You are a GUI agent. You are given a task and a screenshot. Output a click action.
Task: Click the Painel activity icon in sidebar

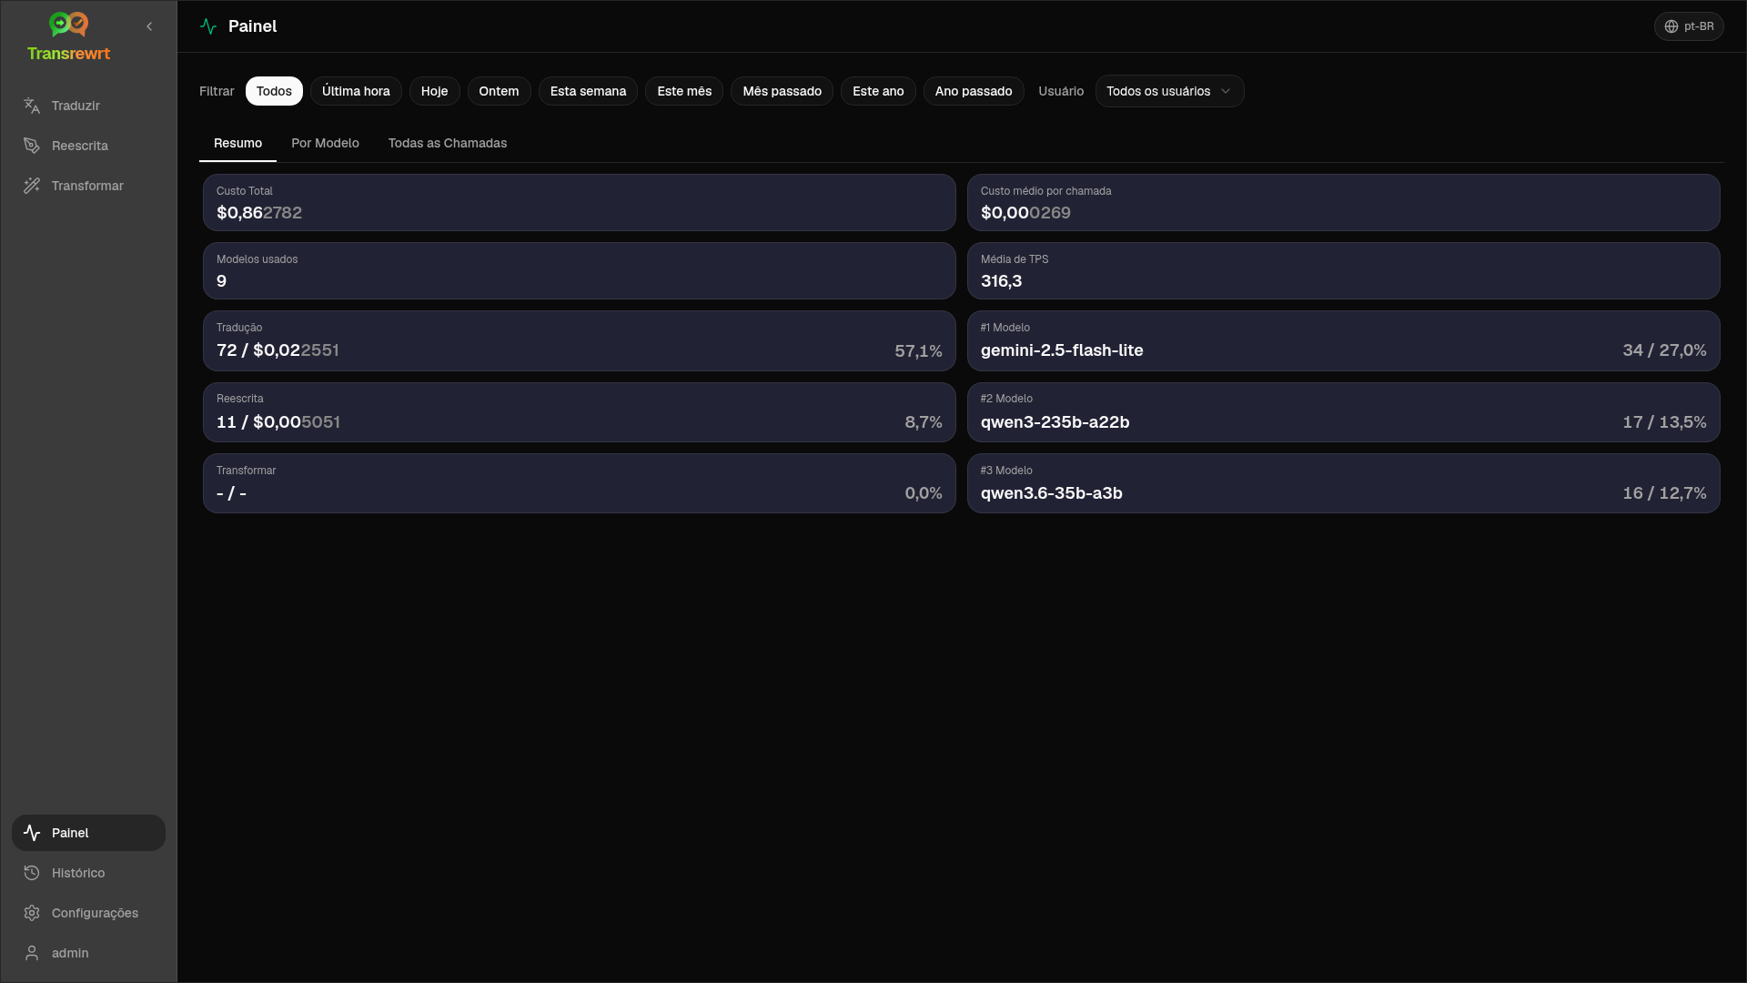32,833
